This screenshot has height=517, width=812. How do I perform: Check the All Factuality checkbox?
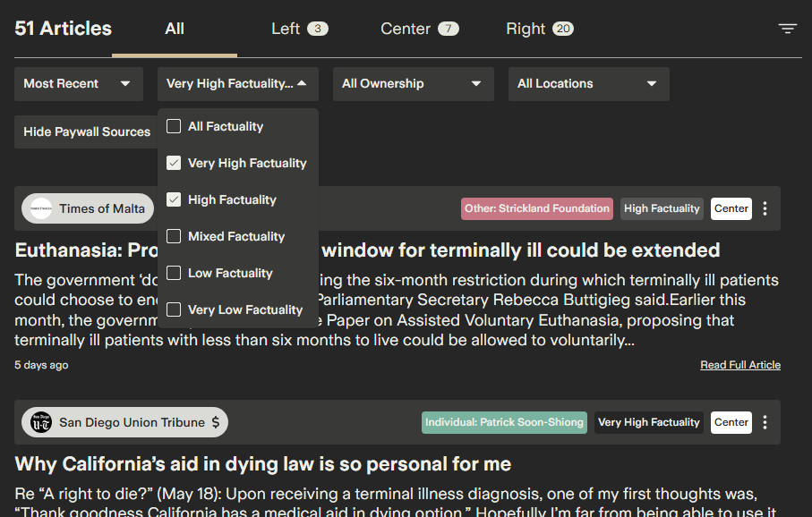pos(174,126)
